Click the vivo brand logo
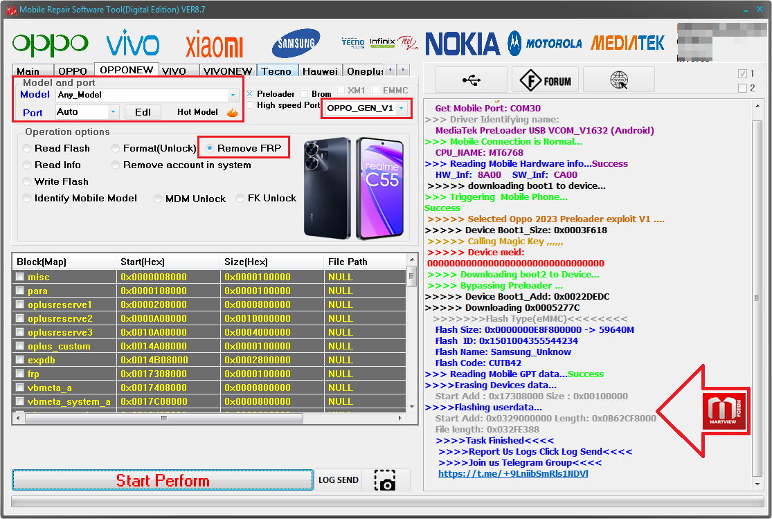772x519 pixels. pos(133,43)
